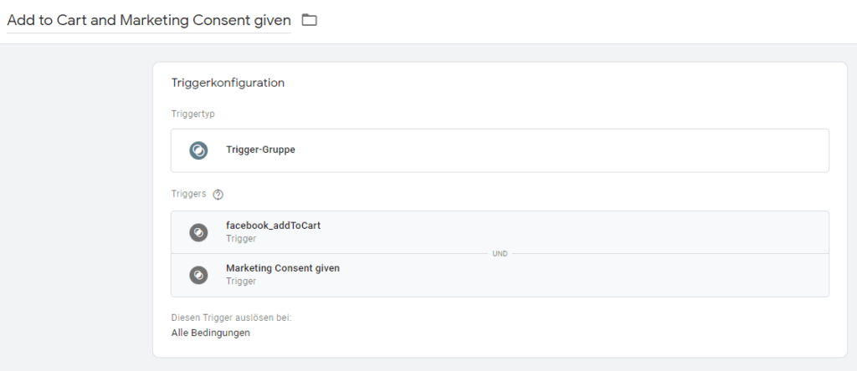Click the folder icon beside the trigger name
The width and height of the screenshot is (857, 371).
pos(310,20)
